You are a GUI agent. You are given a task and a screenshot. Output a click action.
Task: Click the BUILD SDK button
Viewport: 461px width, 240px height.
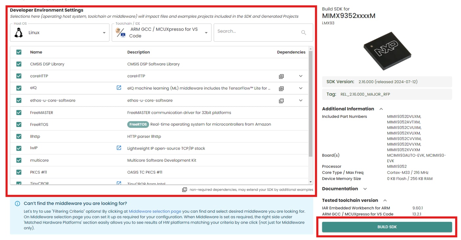(387, 227)
